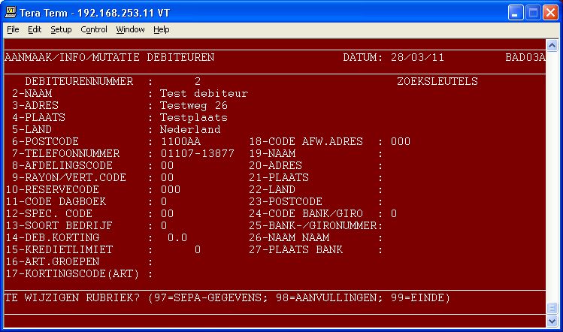Minimize the Tera Term window
The image size is (563, 332).
click(x=514, y=13)
